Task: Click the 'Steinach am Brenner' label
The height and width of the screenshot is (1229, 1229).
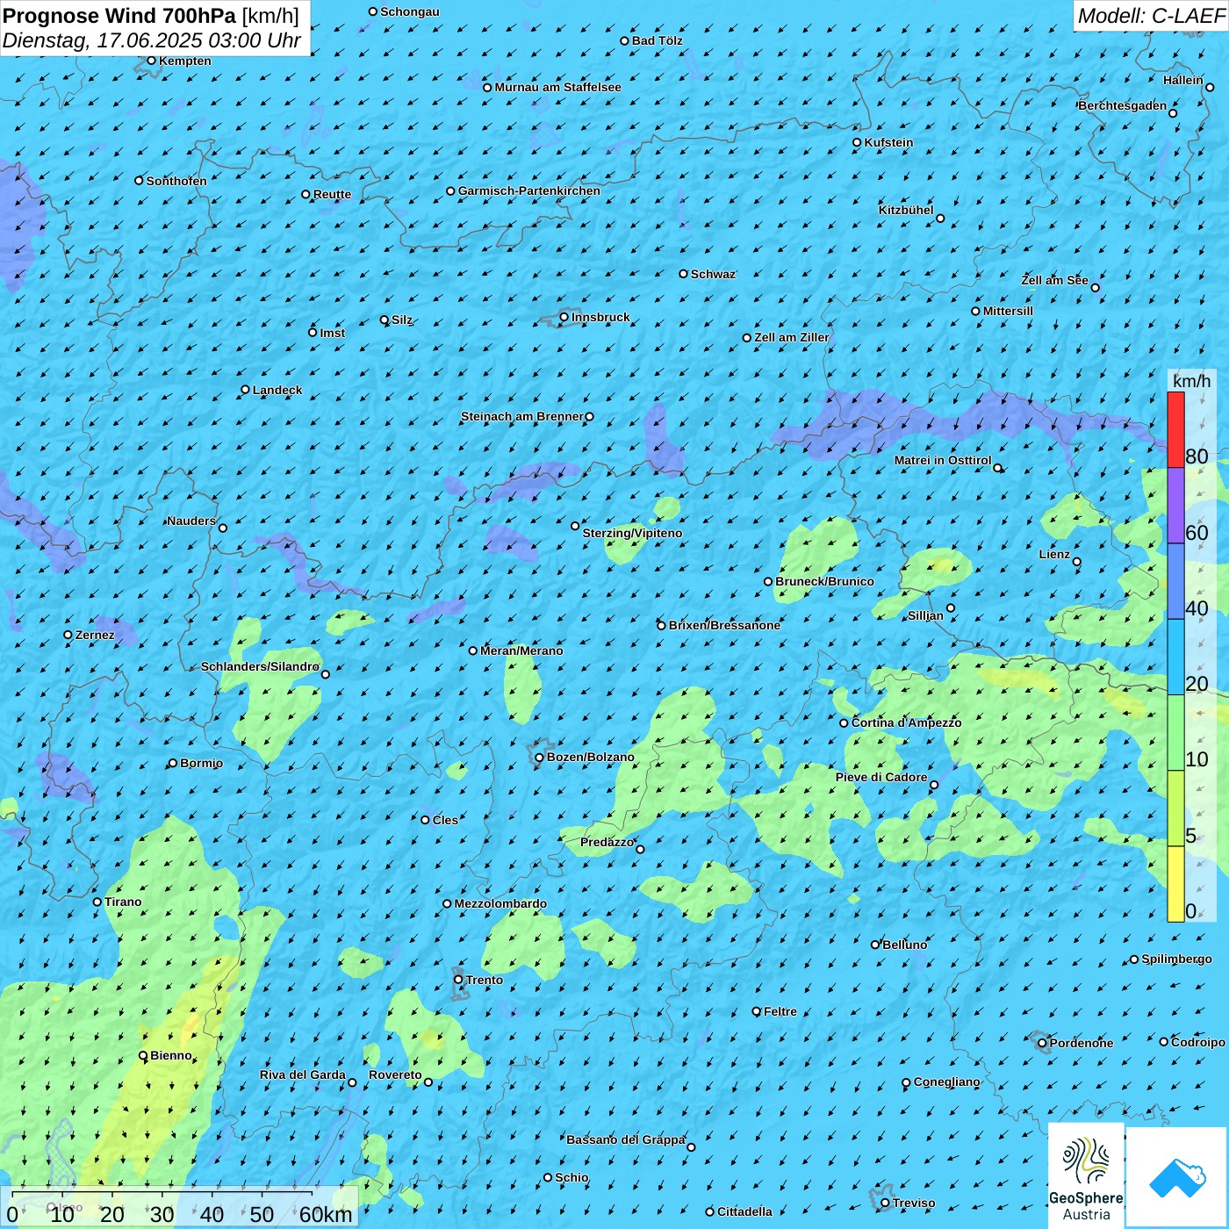Action: coord(522,416)
